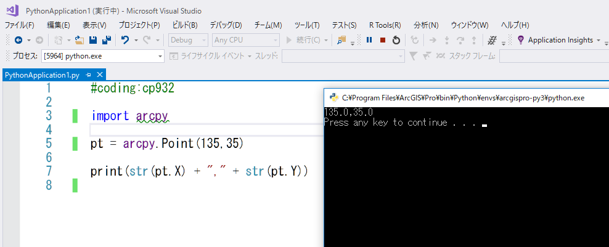
Task: Open the ビルド(B) menu
Action: click(184, 25)
